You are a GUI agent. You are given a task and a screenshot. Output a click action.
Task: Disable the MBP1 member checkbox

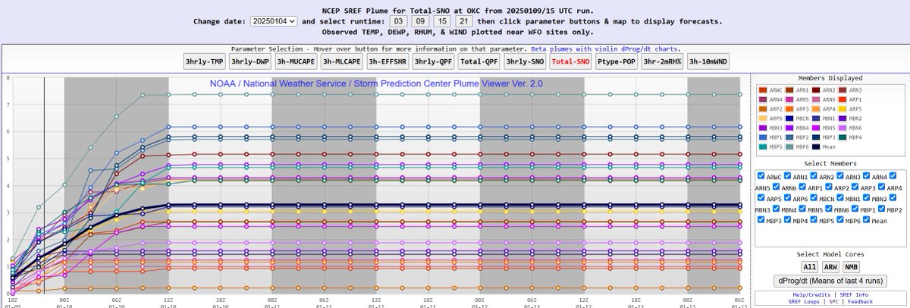[855, 209]
